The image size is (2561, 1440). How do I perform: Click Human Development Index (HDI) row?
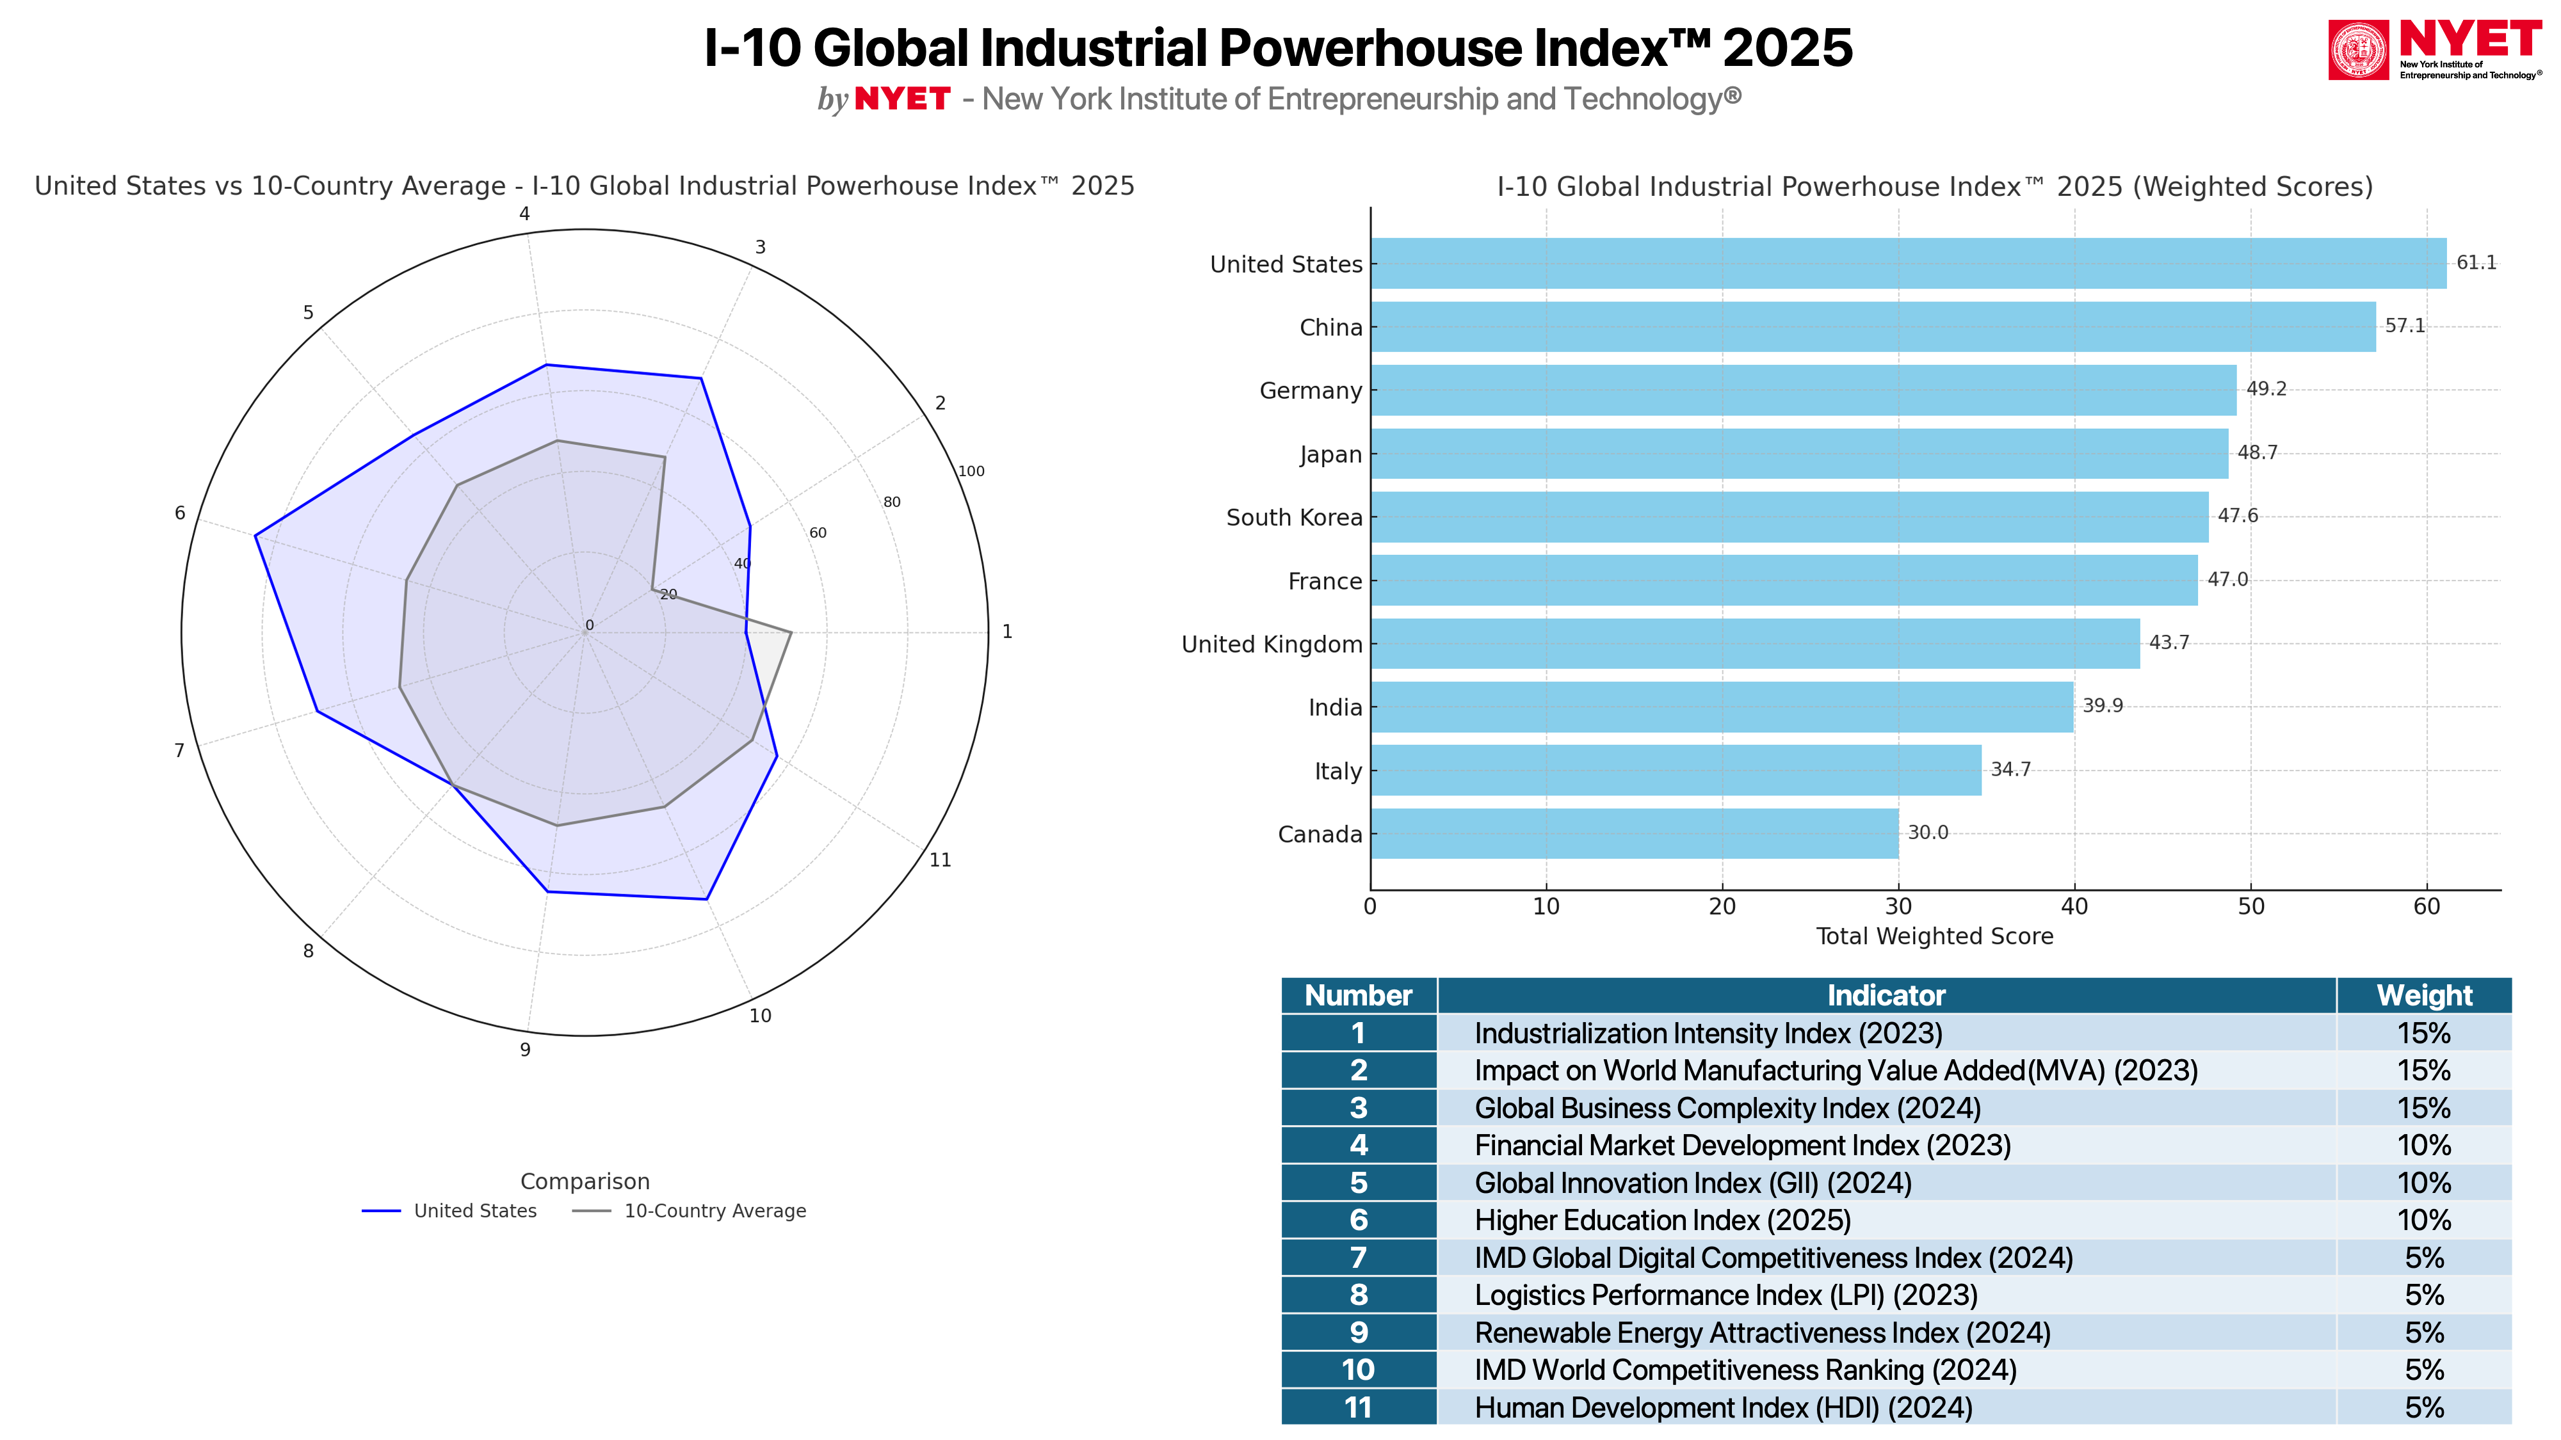[x=1723, y=1407]
